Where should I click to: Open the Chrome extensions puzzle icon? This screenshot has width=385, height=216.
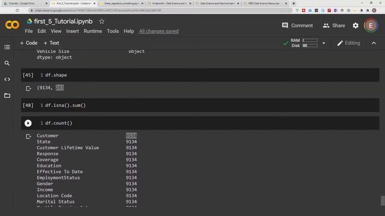(x=368, y=11)
